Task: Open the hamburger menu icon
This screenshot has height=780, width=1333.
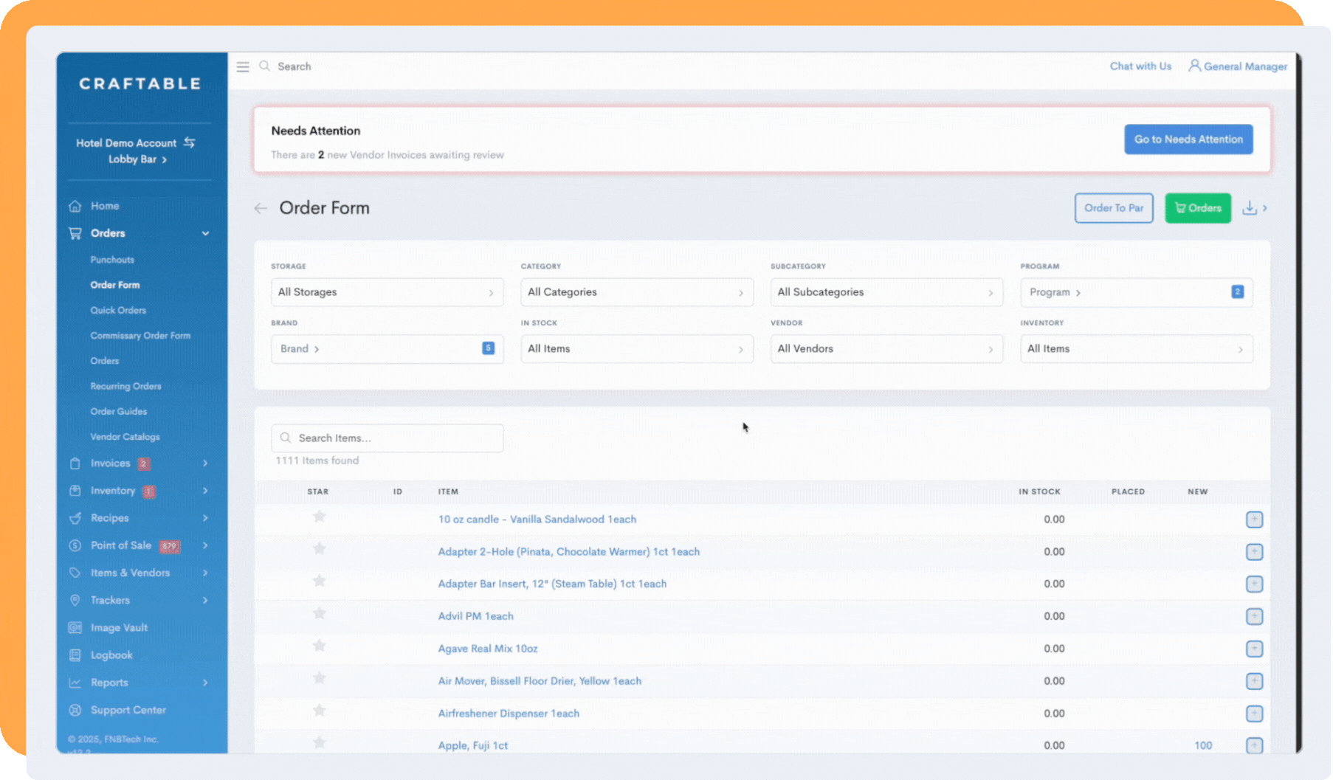Action: pyautogui.click(x=243, y=66)
